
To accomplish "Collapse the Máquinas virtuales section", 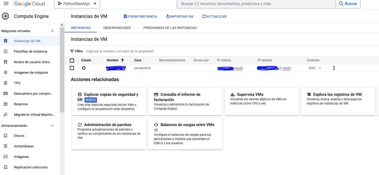I will tap(52, 31).
